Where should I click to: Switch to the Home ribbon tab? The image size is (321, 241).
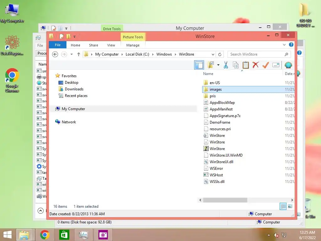click(x=76, y=45)
